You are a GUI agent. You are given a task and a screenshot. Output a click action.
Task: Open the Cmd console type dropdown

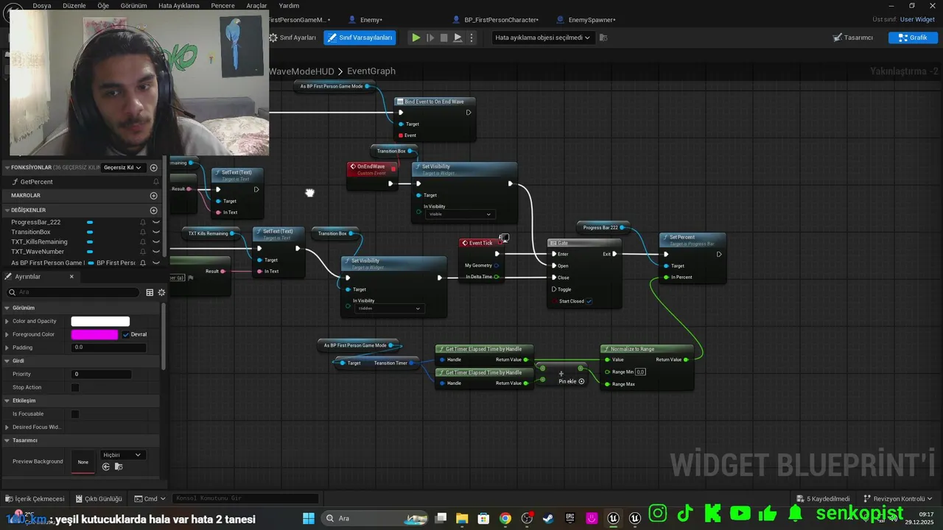tap(150, 498)
